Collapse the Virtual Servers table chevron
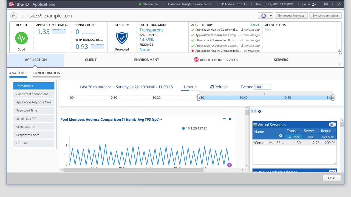Image resolution: width=351 pixels, height=197 pixels. [285, 125]
